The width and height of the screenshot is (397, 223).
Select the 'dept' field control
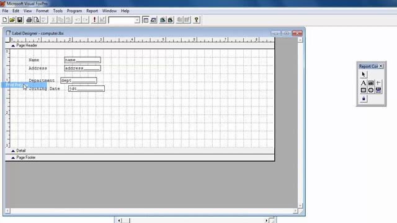79,81
